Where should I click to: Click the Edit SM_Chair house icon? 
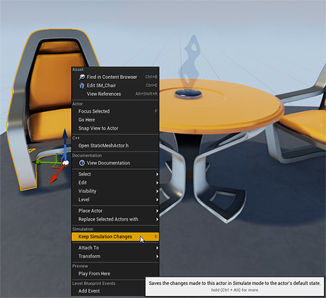[82, 85]
